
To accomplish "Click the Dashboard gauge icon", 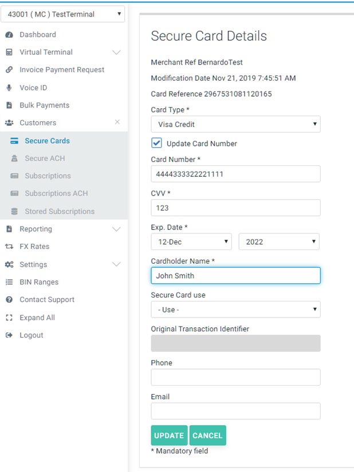I will (9, 35).
